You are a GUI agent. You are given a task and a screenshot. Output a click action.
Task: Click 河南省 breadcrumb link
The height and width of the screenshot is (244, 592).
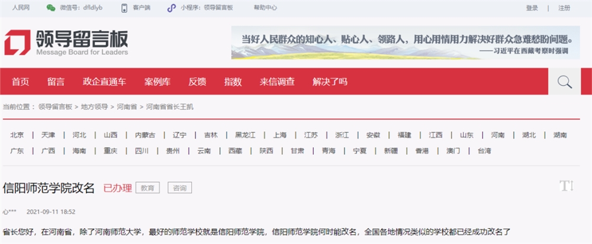point(127,107)
